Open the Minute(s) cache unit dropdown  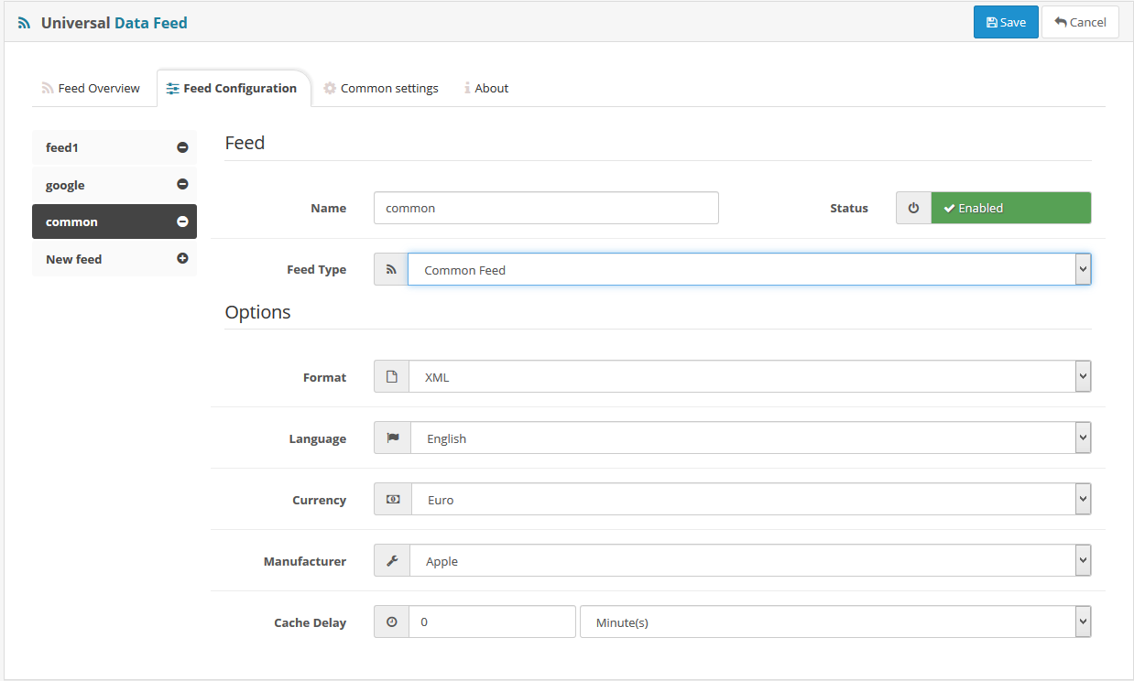point(835,622)
